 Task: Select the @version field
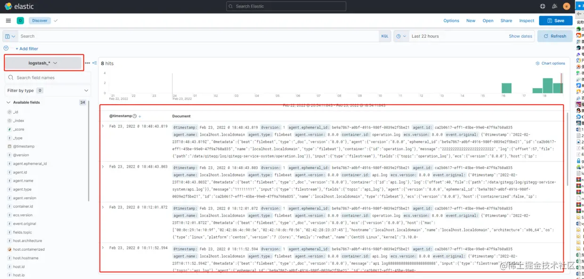[21, 155]
